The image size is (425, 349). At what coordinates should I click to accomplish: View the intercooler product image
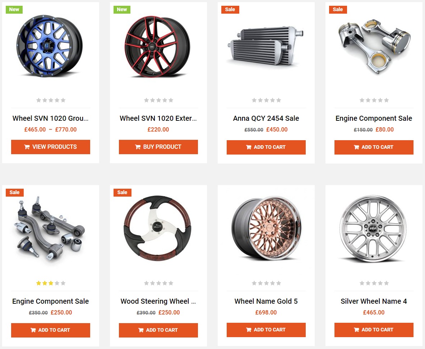click(x=265, y=46)
